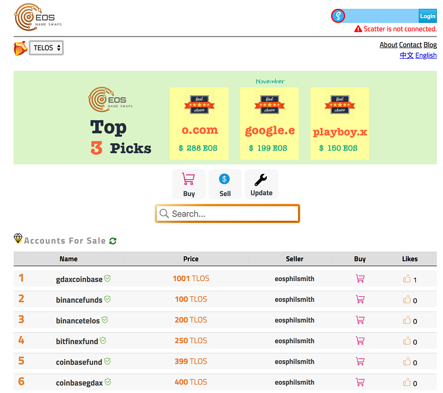The width and height of the screenshot is (443, 393).
Task: Open the About page link
Action: pyautogui.click(x=389, y=45)
